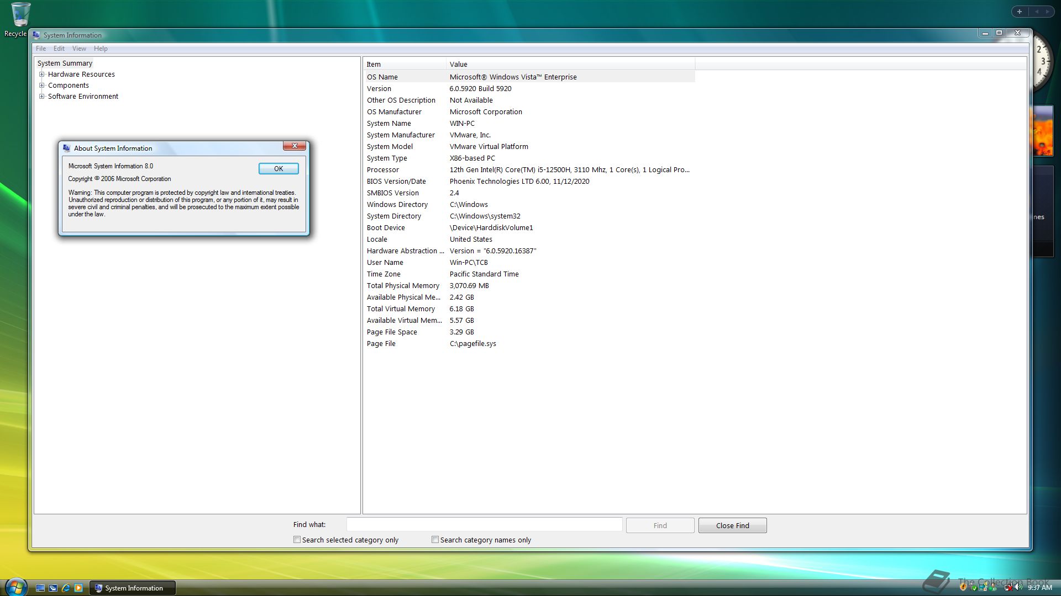The image size is (1061, 596).
Task: Select the System Type row
Action: pyautogui.click(x=529, y=158)
